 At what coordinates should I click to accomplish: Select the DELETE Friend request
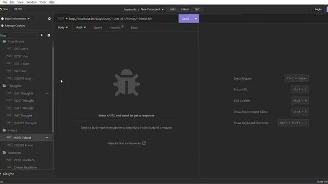[x=24, y=145]
